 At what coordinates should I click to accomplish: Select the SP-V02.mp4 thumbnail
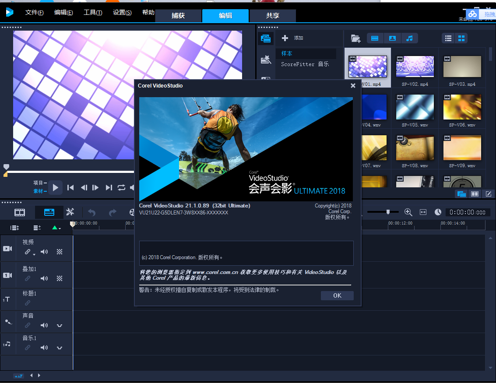point(415,67)
